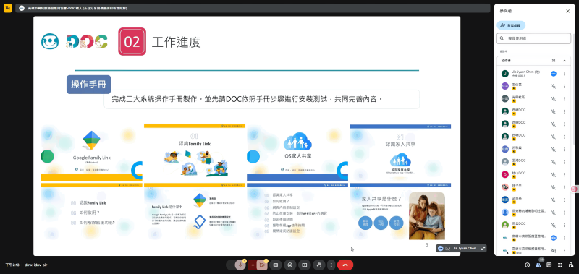Click the minus icon on presentation title bar
This screenshot has height=274, width=579.
click(x=22, y=8)
